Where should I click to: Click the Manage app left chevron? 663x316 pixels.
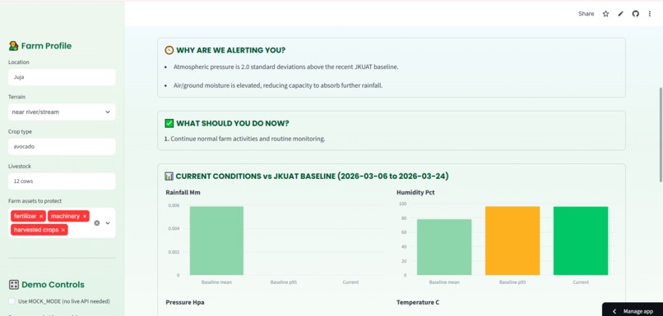pos(614,311)
